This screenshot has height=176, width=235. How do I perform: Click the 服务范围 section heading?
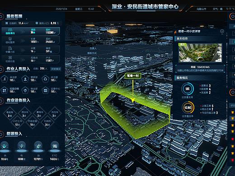tap(14, 16)
